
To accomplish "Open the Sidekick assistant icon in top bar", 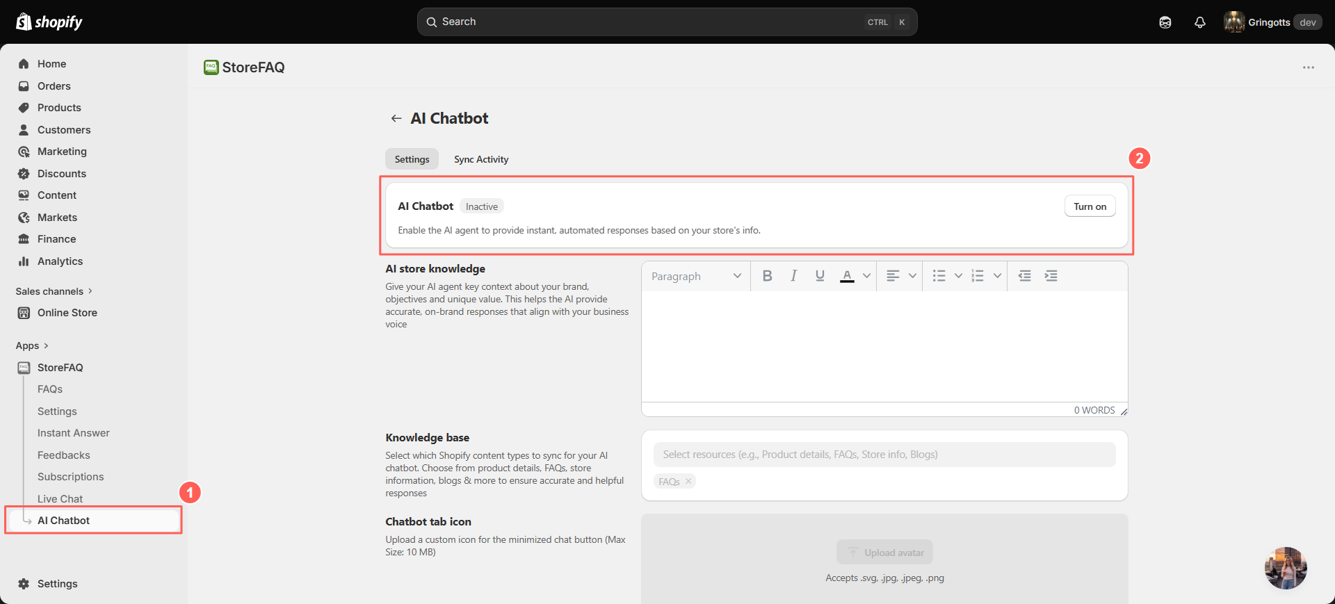I will [x=1165, y=22].
